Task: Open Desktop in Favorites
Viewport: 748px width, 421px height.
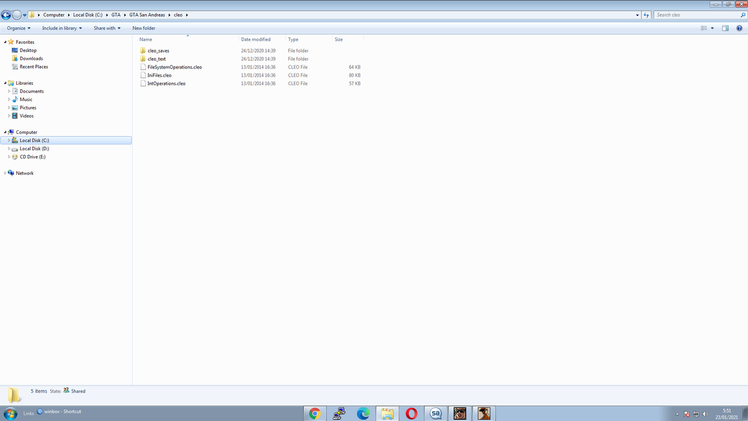Action: tap(28, 50)
